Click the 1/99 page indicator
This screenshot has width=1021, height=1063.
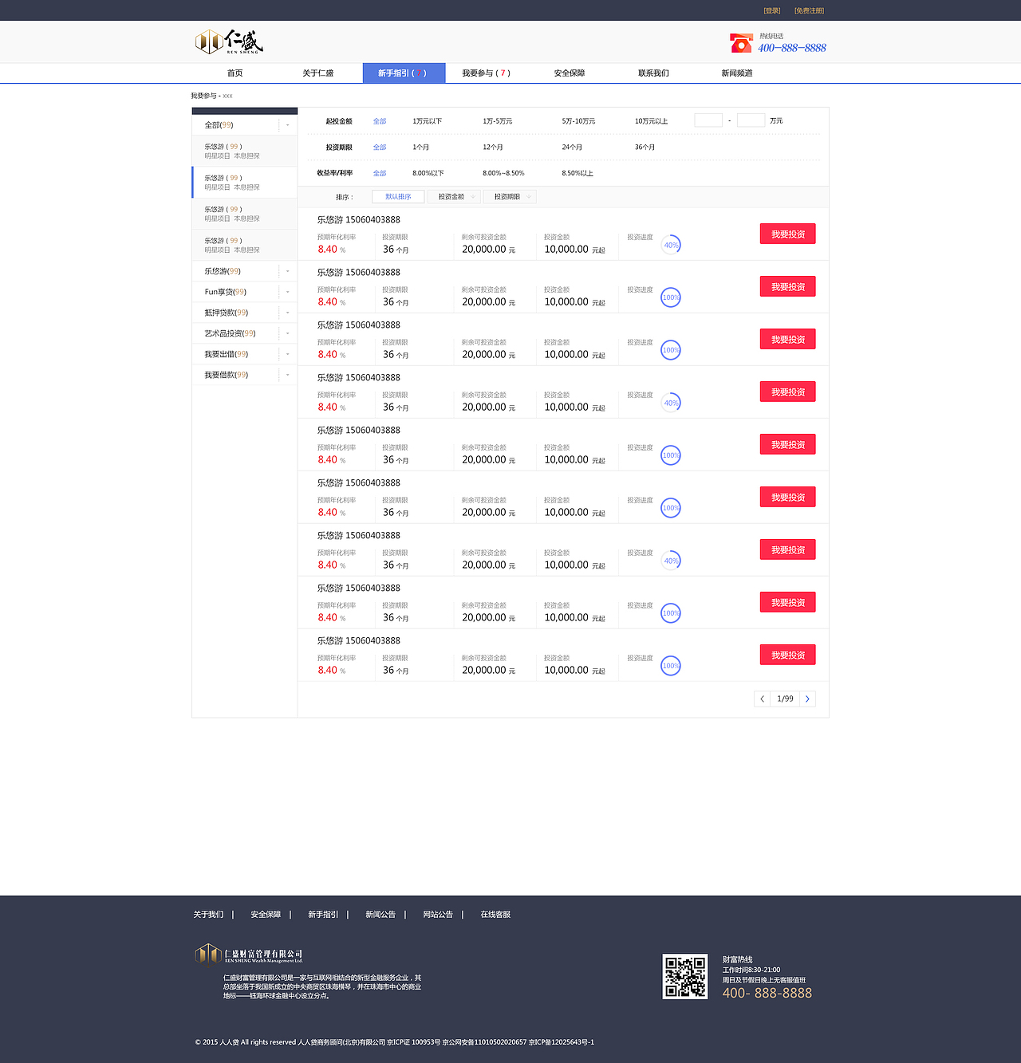click(785, 699)
